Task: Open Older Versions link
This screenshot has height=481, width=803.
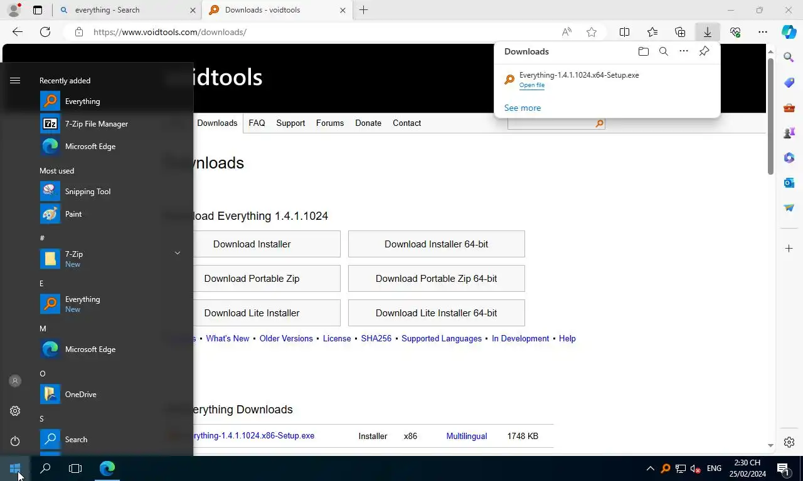Action: tap(286, 338)
